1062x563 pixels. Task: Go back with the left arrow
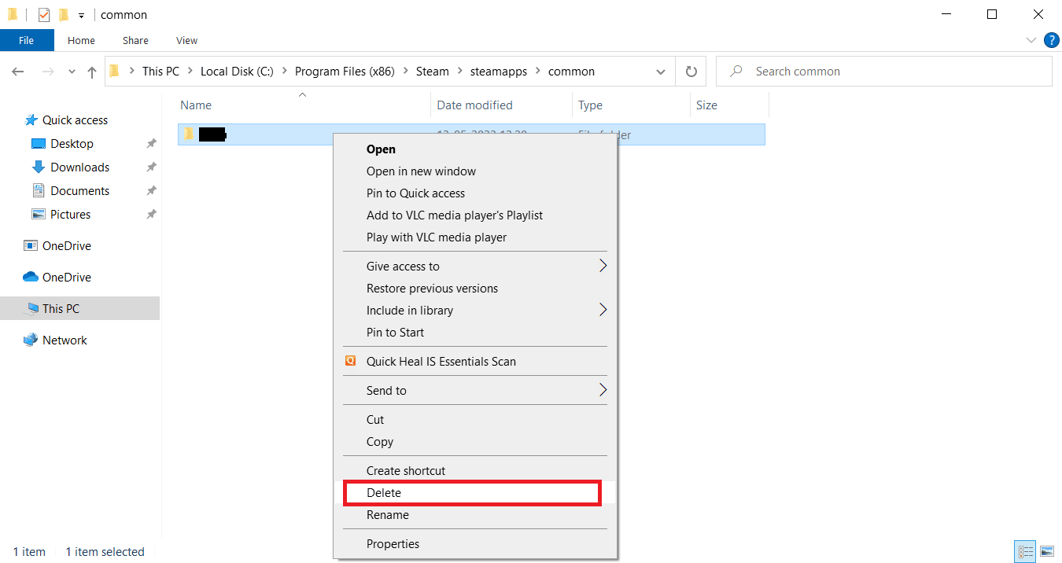[x=18, y=72]
